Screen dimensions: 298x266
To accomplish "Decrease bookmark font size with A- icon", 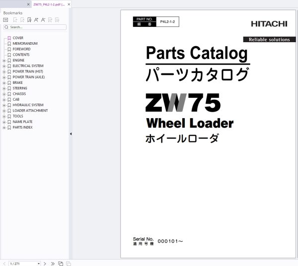I will (x=43, y=20).
